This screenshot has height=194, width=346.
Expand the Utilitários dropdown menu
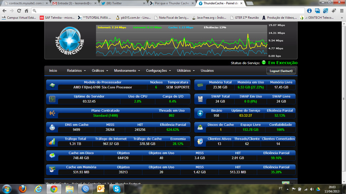[x=186, y=71]
